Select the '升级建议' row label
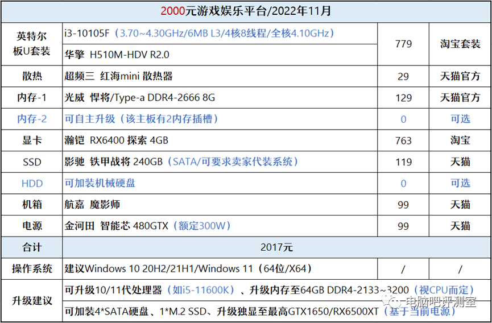Screen dimensions: 492x323 32,301
